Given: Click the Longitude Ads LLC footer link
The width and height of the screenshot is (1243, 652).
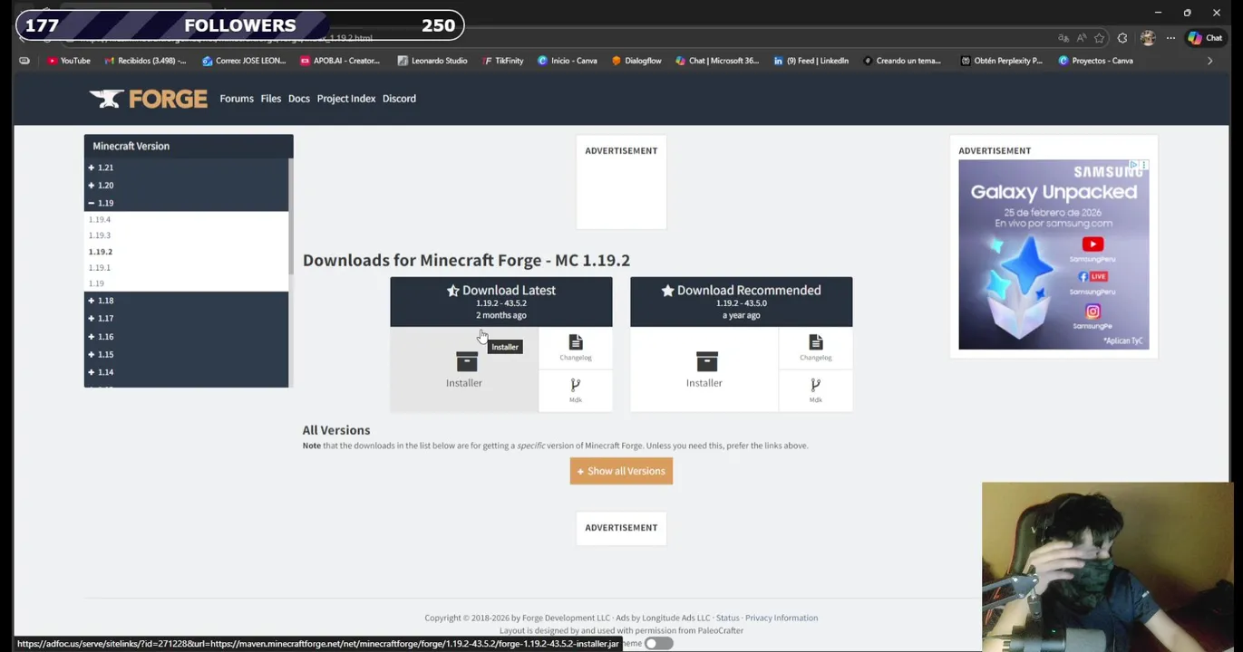Looking at the screenshot, I should pos(676,618).
